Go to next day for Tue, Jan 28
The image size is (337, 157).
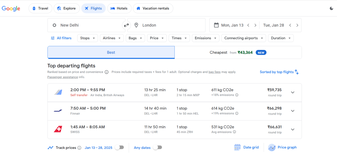point(297,25)
